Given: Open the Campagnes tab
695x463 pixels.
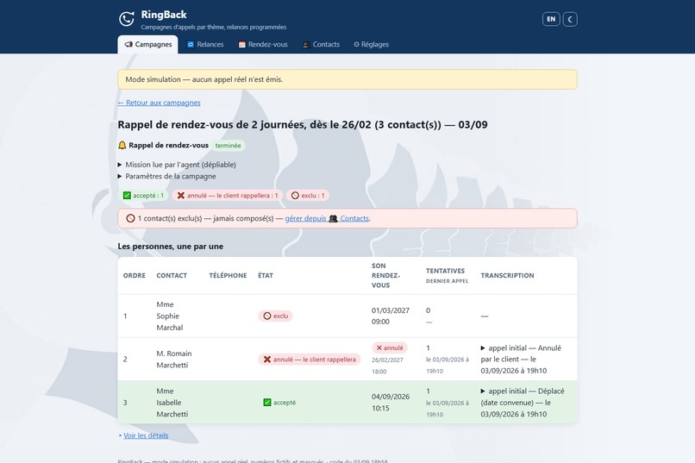Looking at the screenshot, I should tap(147, 44).
